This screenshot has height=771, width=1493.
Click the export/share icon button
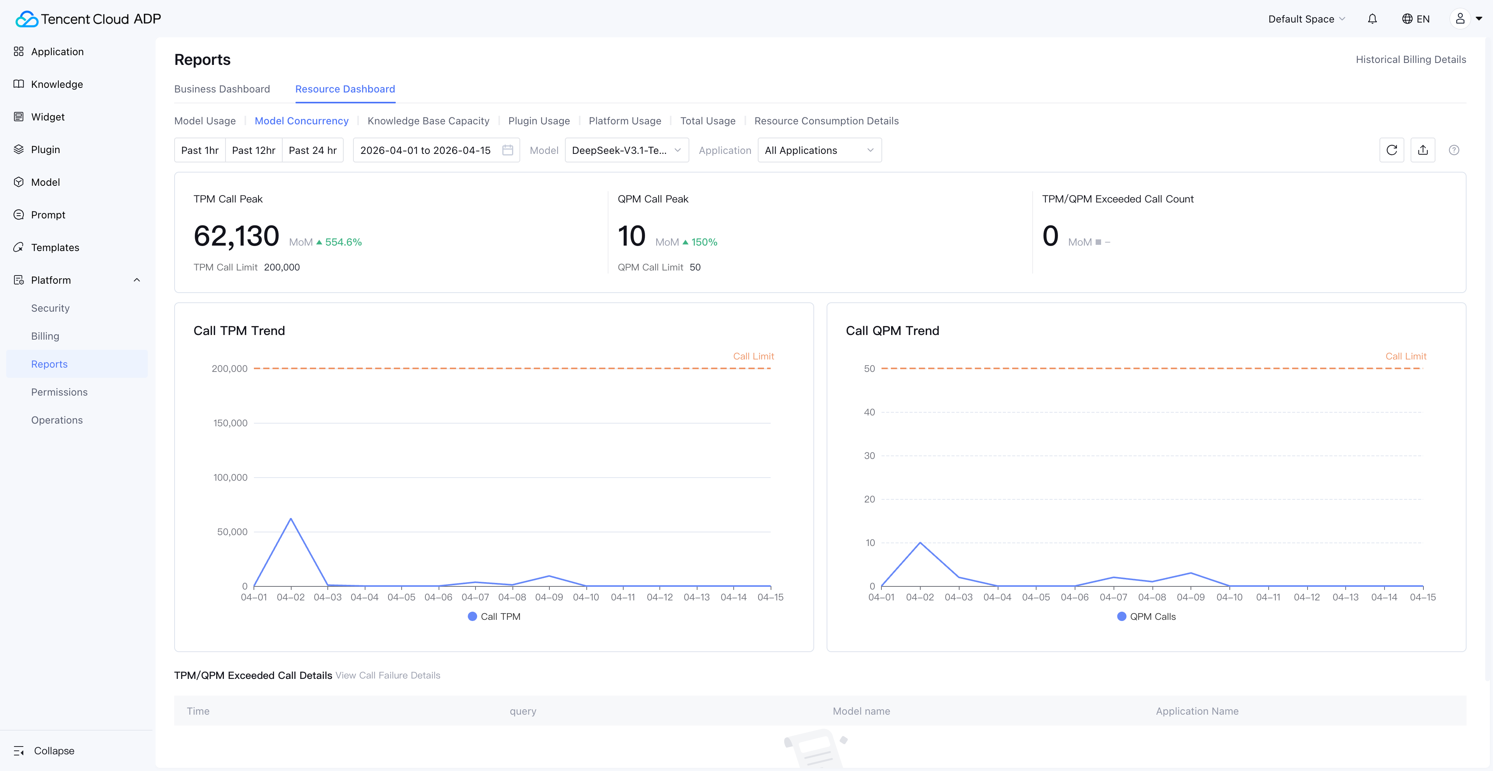pos(1423,150)
